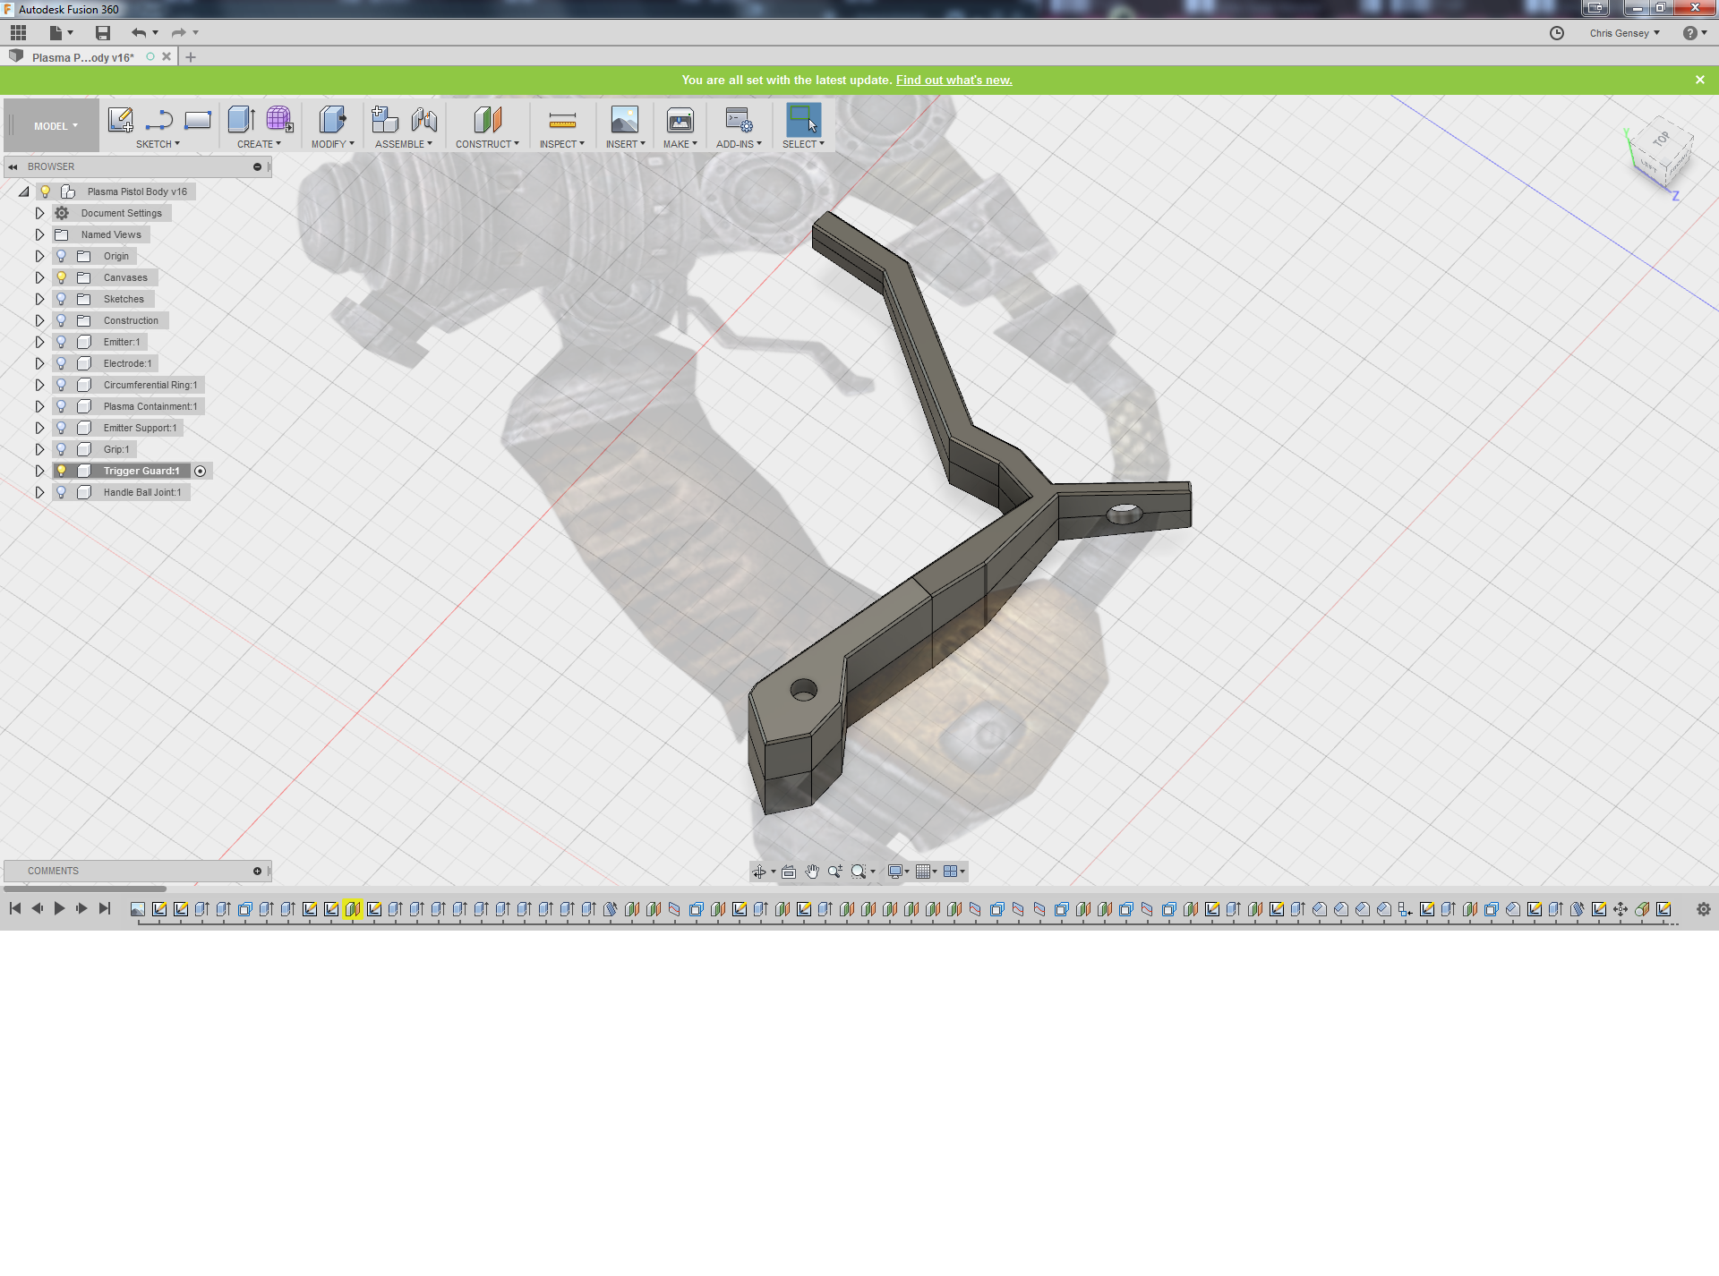
Task: Expand the Sketches folder in browser
Action: [x=39, y=299]
